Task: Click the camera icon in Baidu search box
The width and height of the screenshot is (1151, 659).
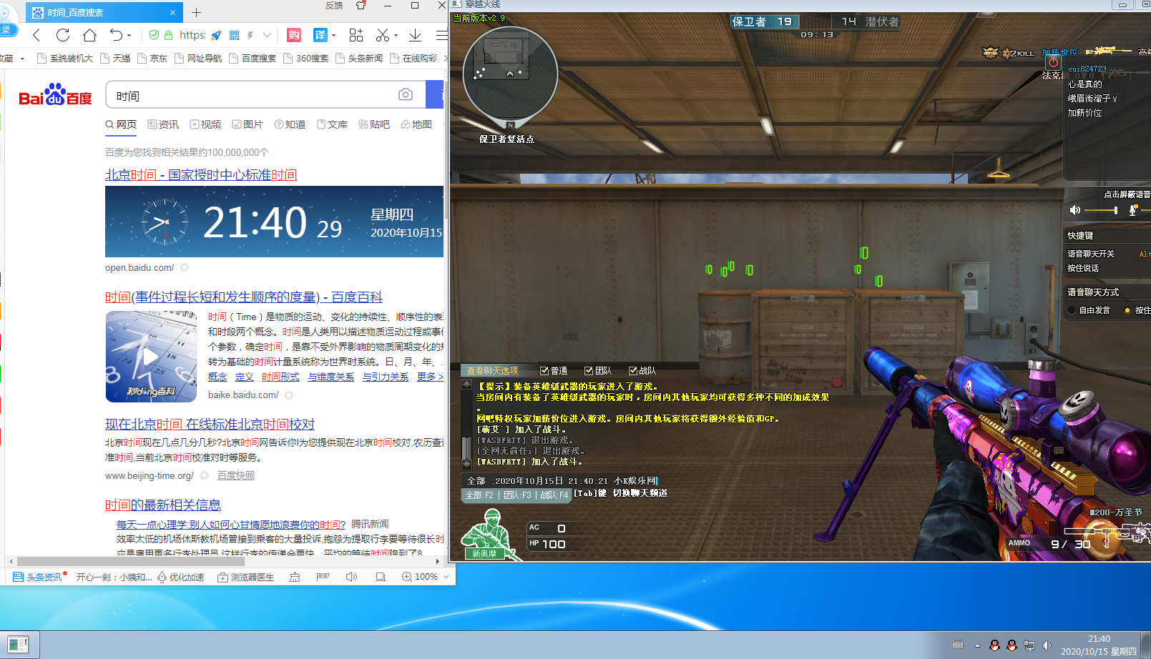Action: 405,94
